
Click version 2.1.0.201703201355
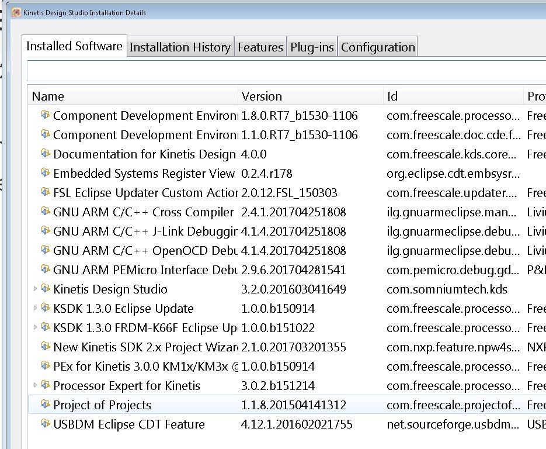click(294, 347)
